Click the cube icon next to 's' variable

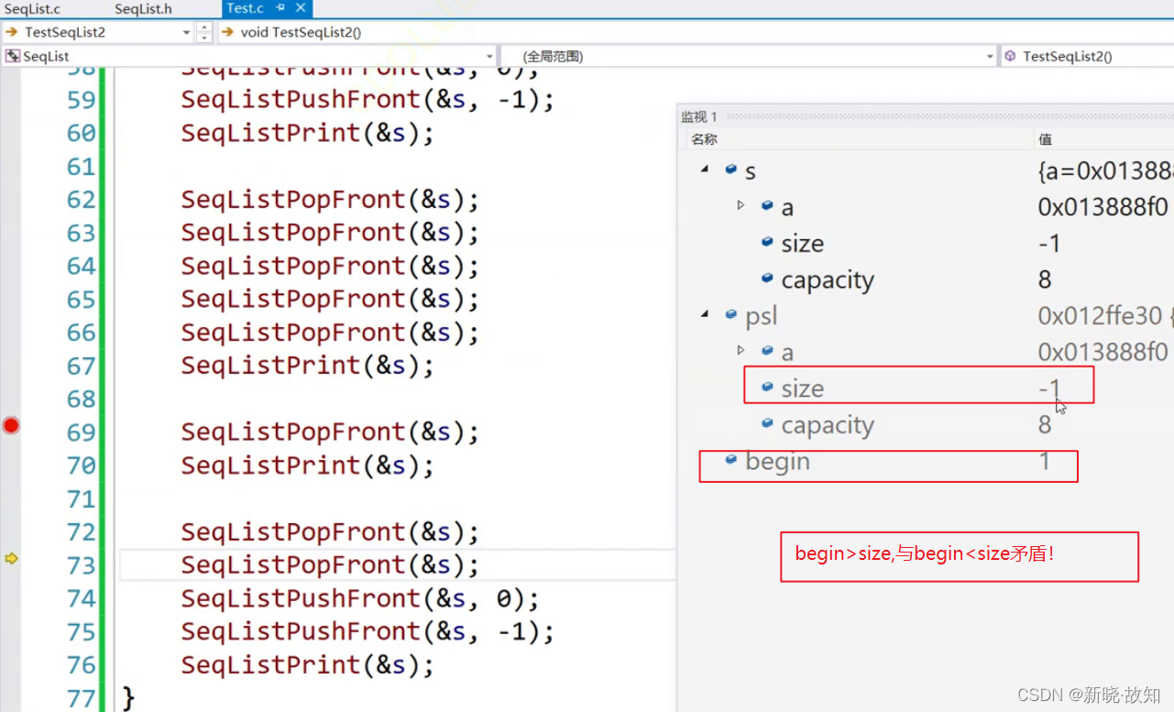730,170
